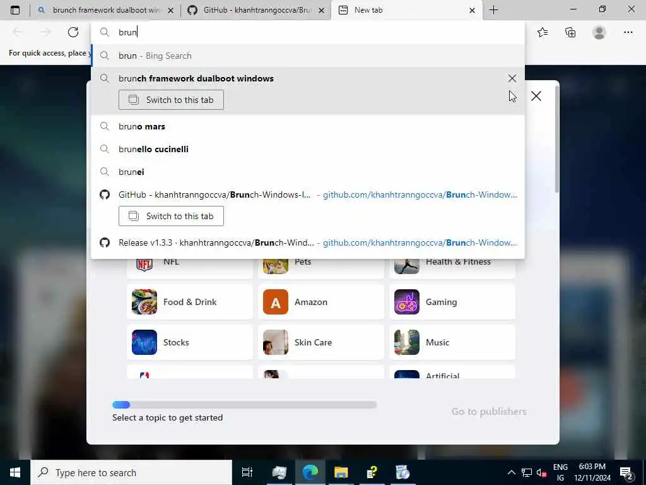The image size is (646, 485).
Task: Click the Amazon 'A' icon
Action: pos(276,302)
